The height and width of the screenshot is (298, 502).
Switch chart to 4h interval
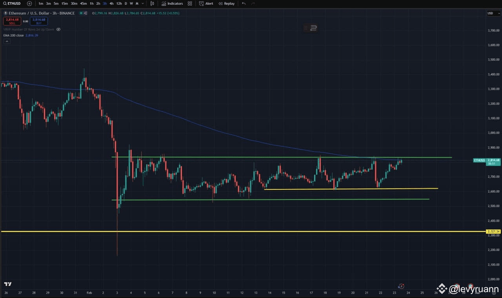pos(111,4)
